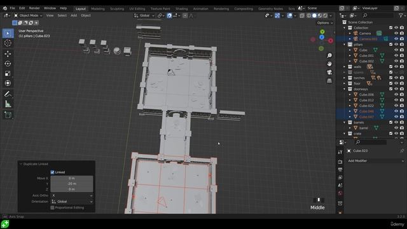This screenshot has width=407, height=229.
Task: Disable rendering for the barrel object
Action: [402, 128]
